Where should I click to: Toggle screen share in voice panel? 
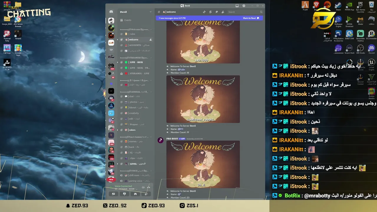[124, 194]
